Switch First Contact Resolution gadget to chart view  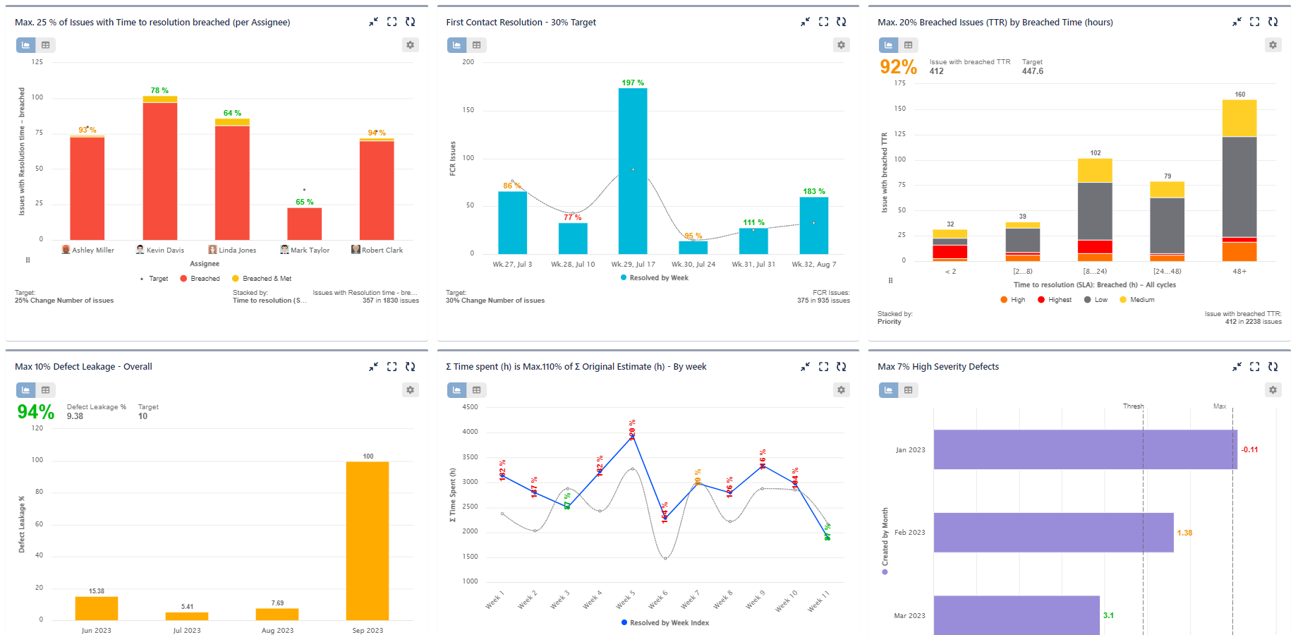(x=457, y=45)
